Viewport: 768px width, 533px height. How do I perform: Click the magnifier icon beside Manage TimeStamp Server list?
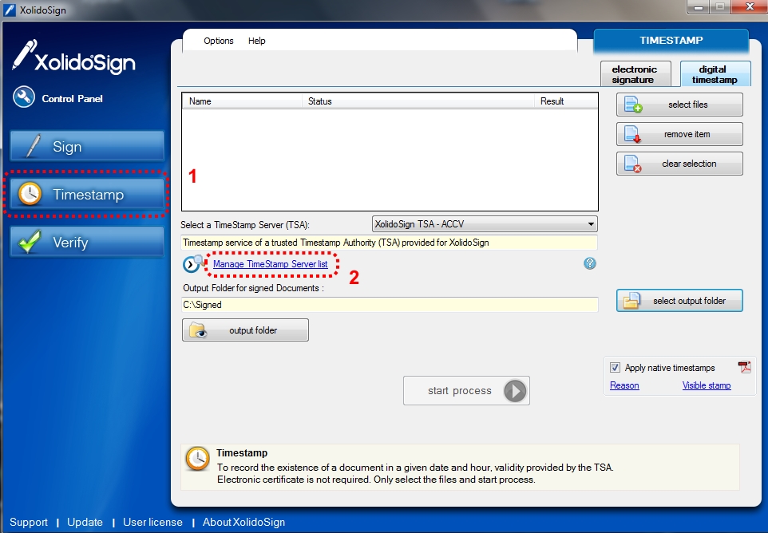point(193,264)
